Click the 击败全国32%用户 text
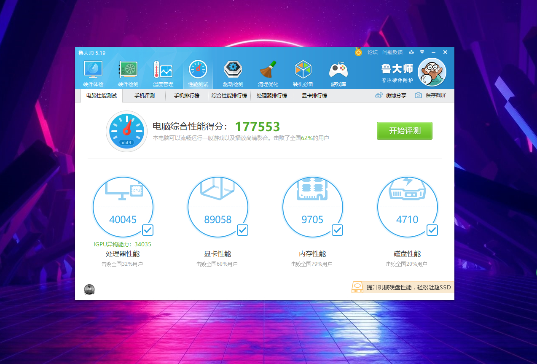This screenshot has width=537, height=364. coord(122,264)
